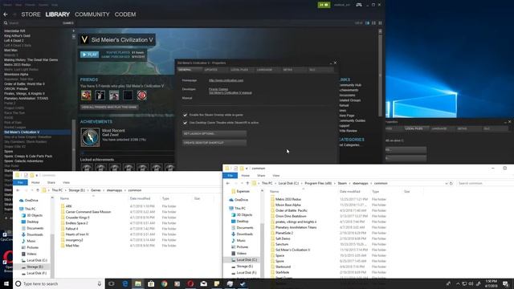The width and height of the screenshot is (514, 289).
Task: Open the GAMES filter dropdown in Steam library
Action: 68,23
